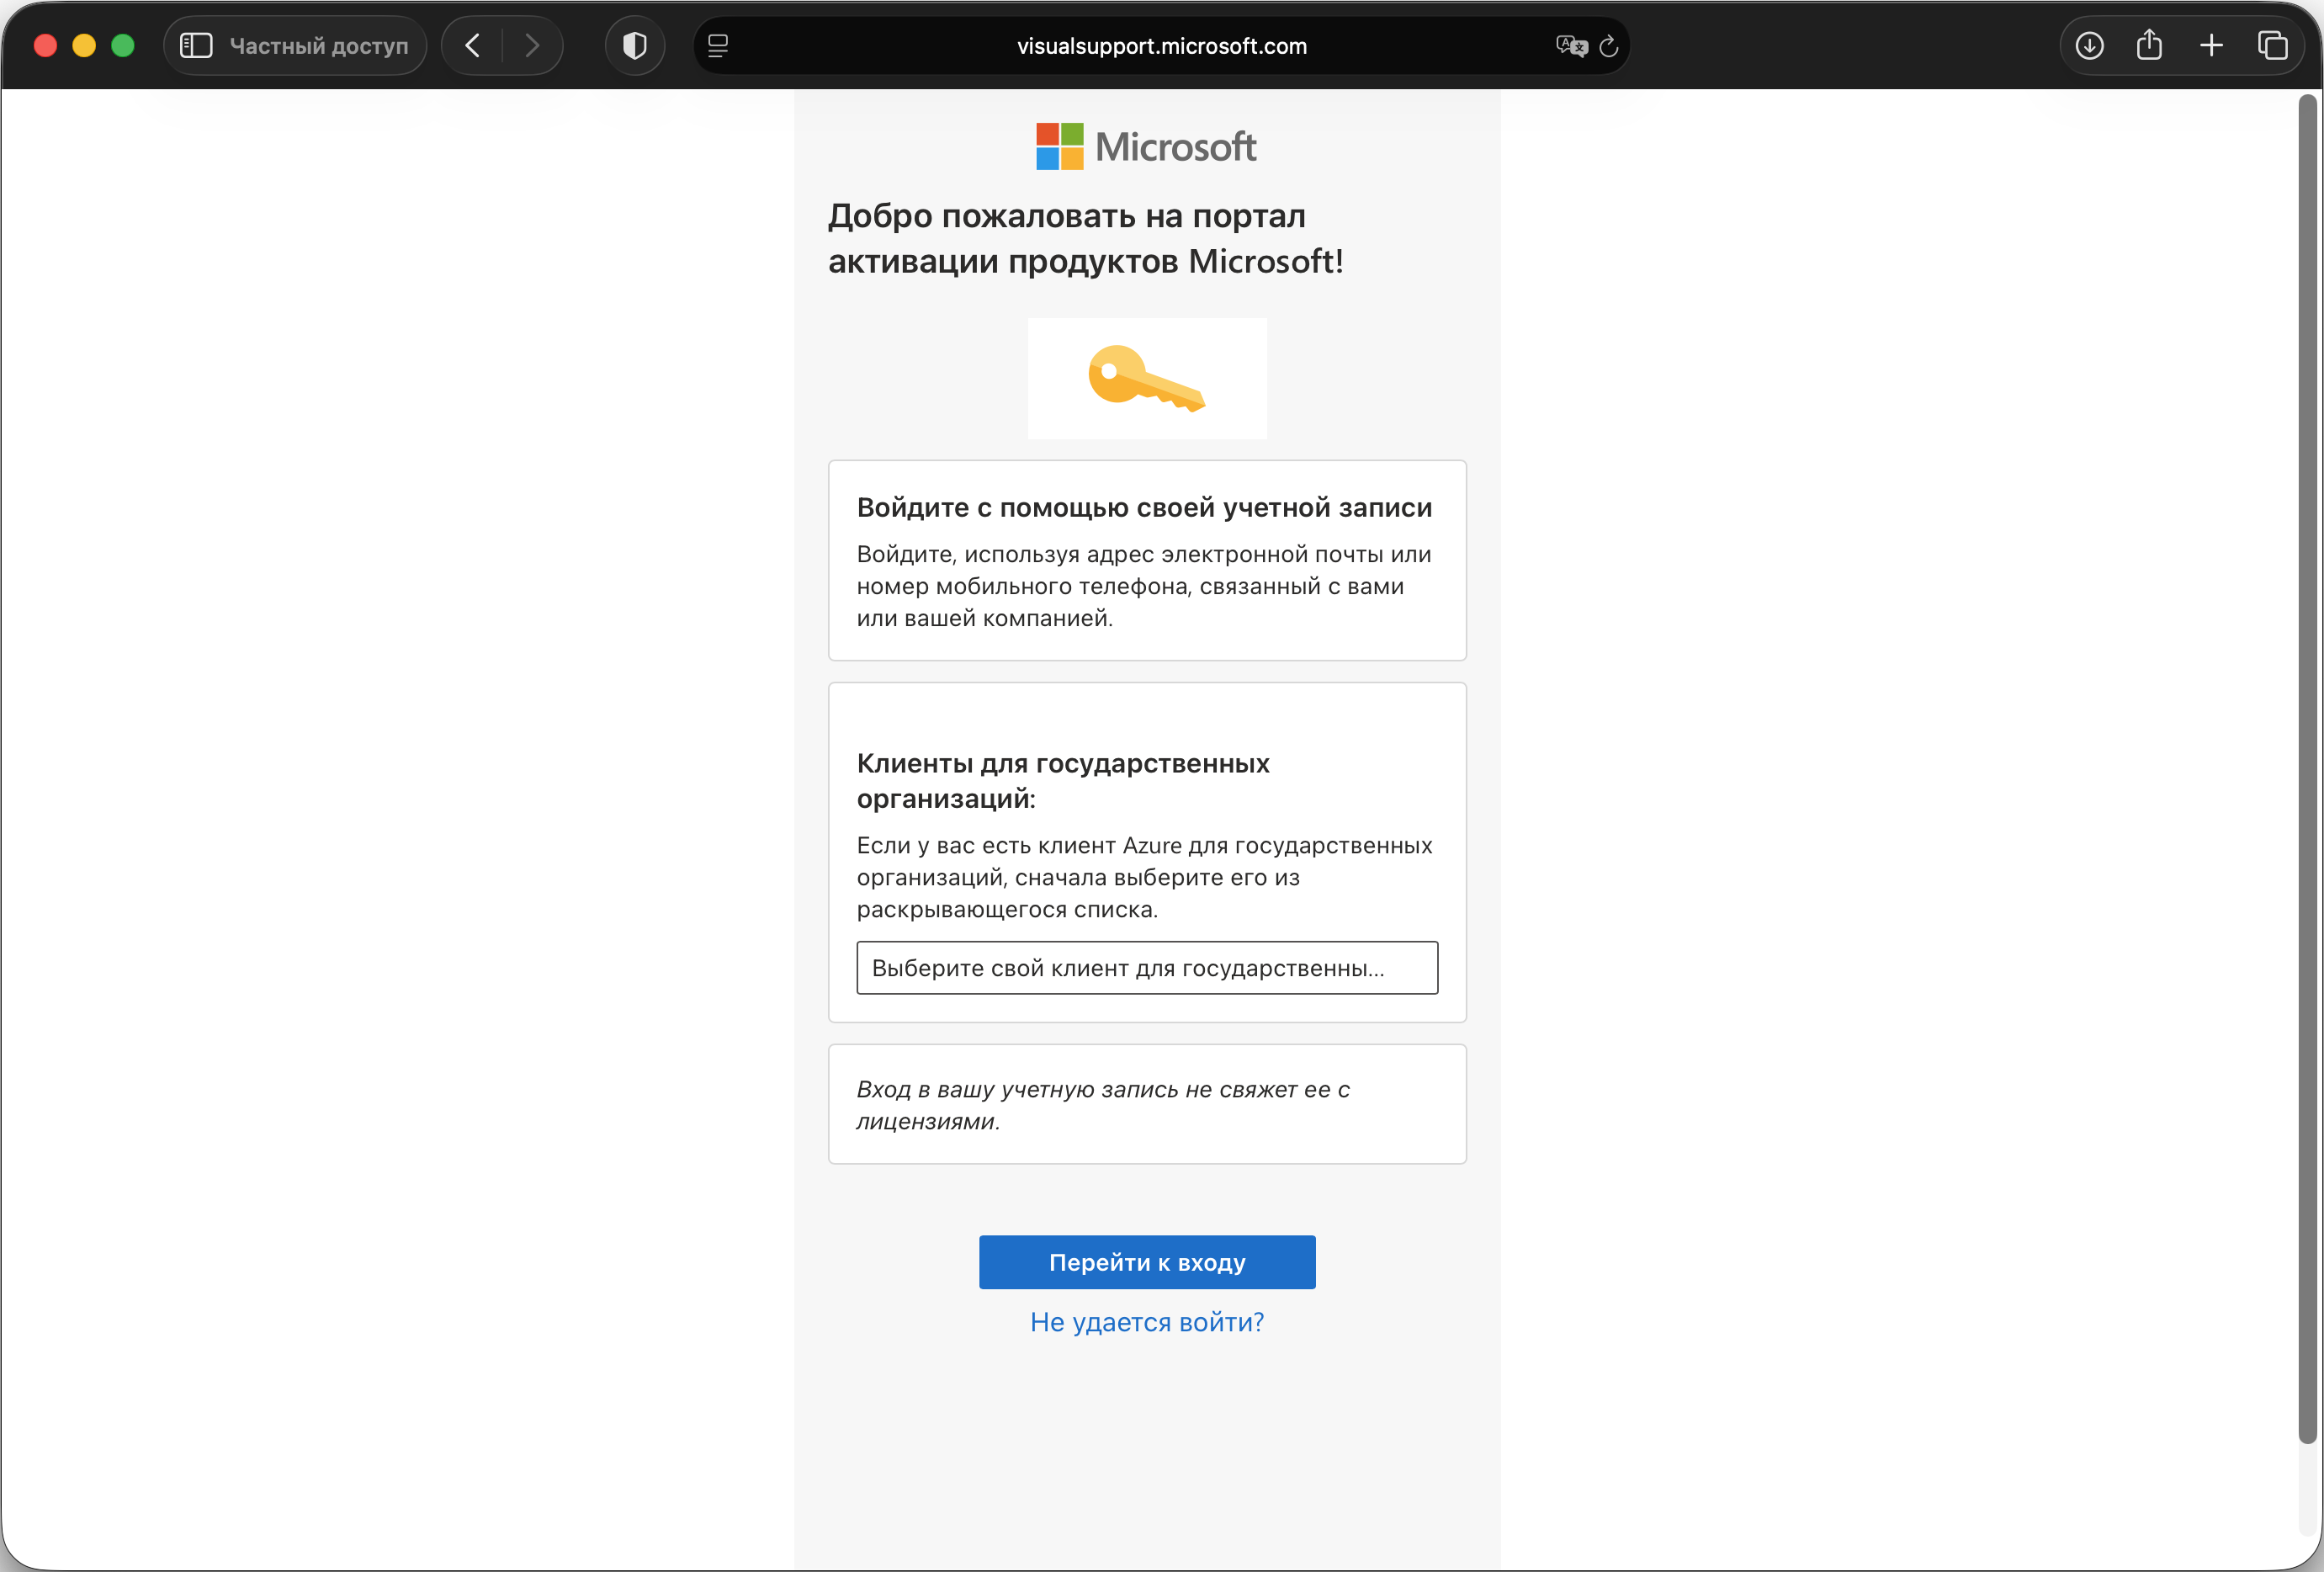Open the page translation icon
The height and width of the screenshot is (1572, 2324).
[1570, 46]
